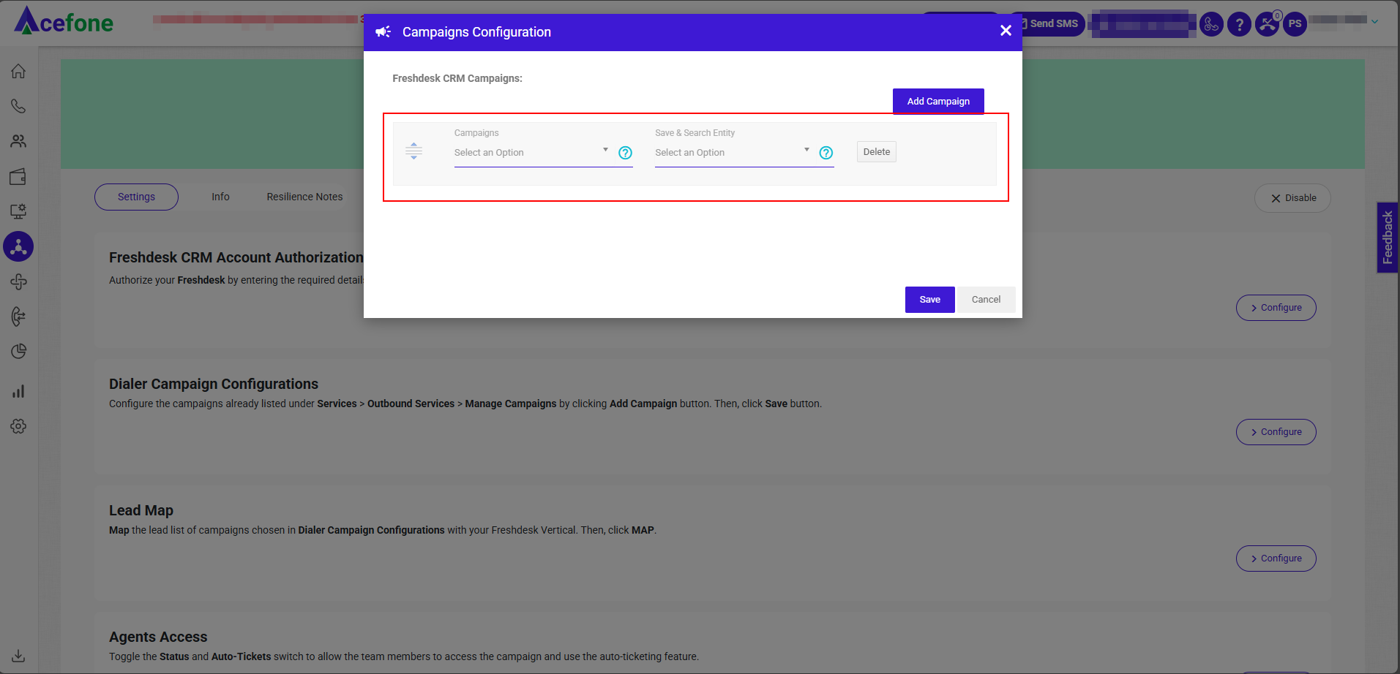The height and width of the screenshot is (674, 1400).
Task: Open the gear settings sidebar icon
Action: click(18, 426)
